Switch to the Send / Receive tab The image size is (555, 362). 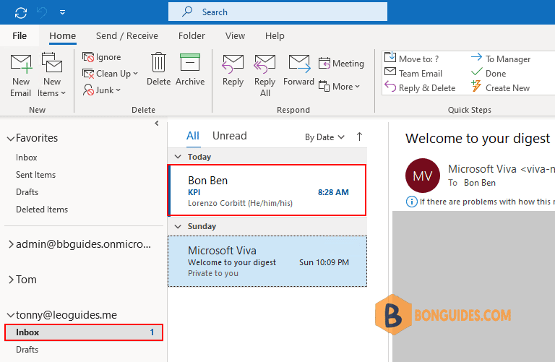[126, 35]
